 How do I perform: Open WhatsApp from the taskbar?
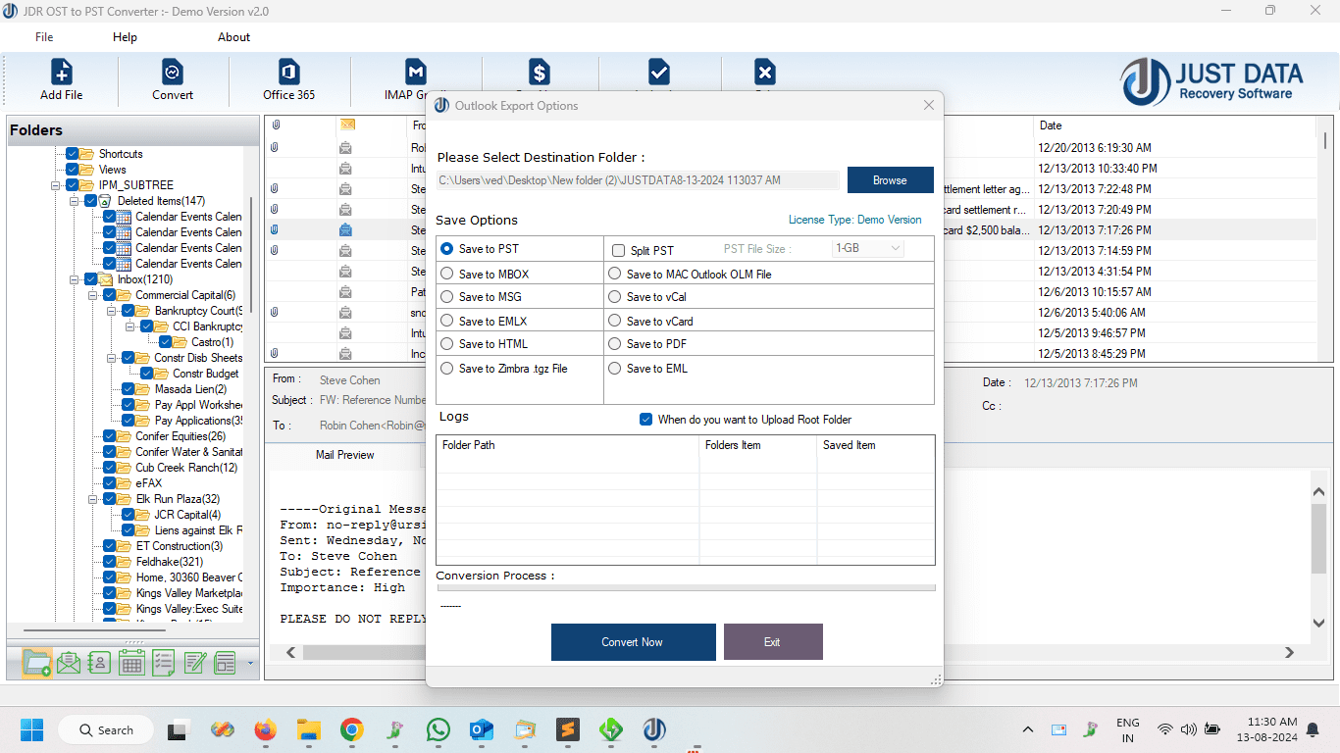tap(438, 729)
